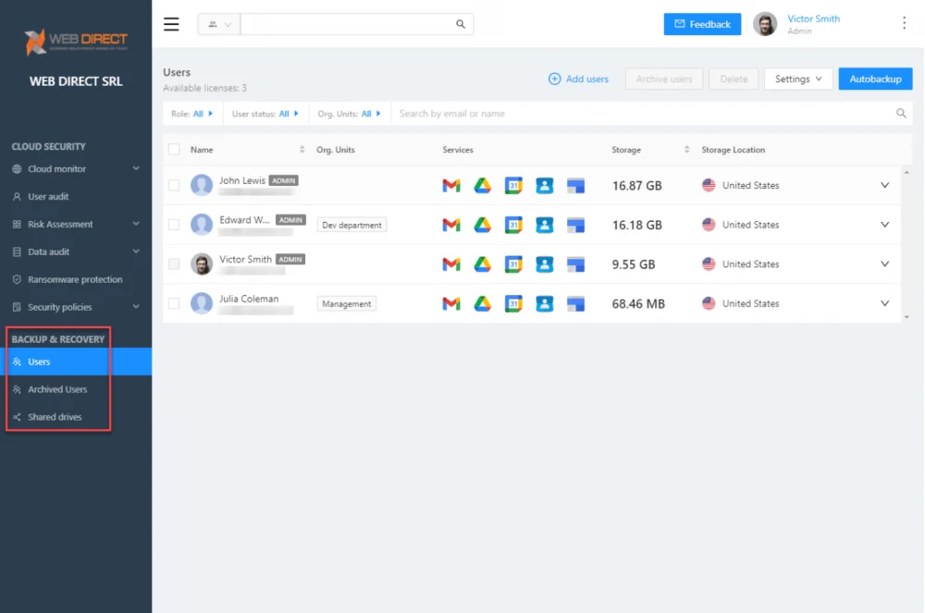The height and width of the screenshot is (613, 925).
Task: Open John Lewis's Contacts icon
Action: 545,186
